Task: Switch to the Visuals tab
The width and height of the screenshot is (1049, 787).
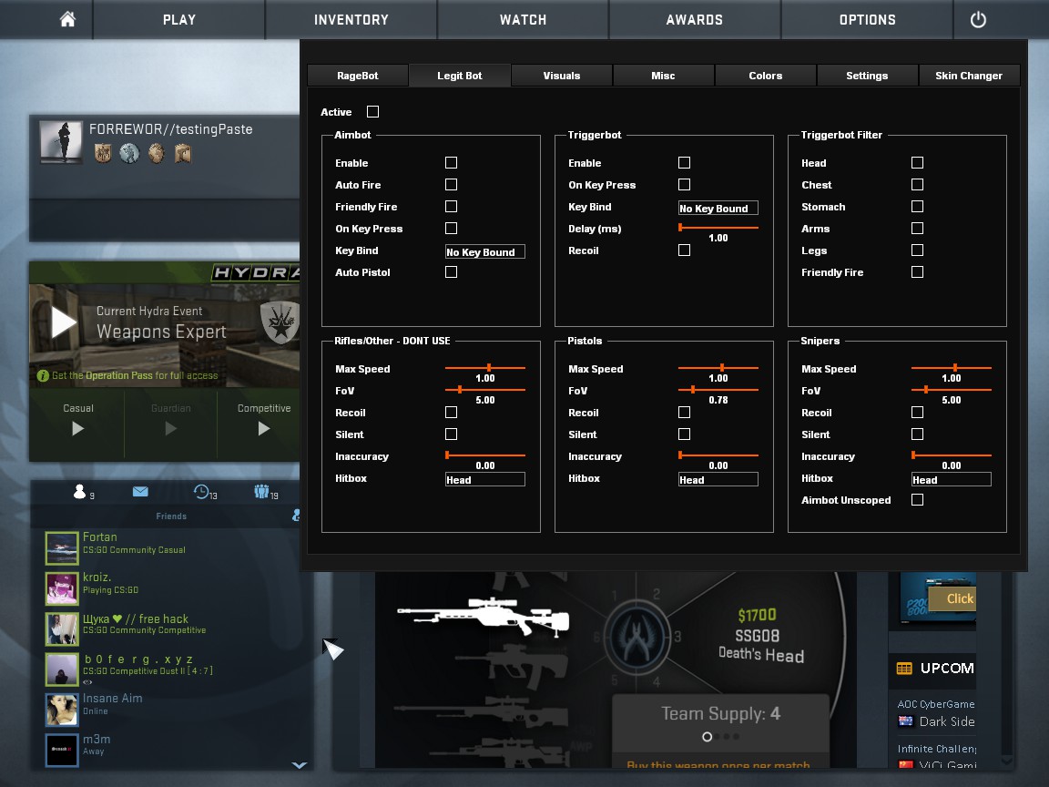Action: [x=562, y=76]
